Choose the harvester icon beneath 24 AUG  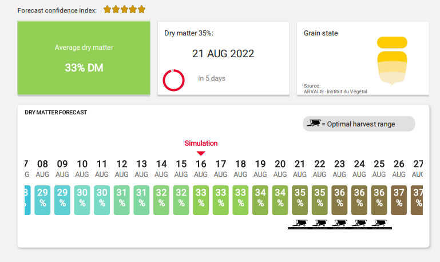[x=359, y=222]
